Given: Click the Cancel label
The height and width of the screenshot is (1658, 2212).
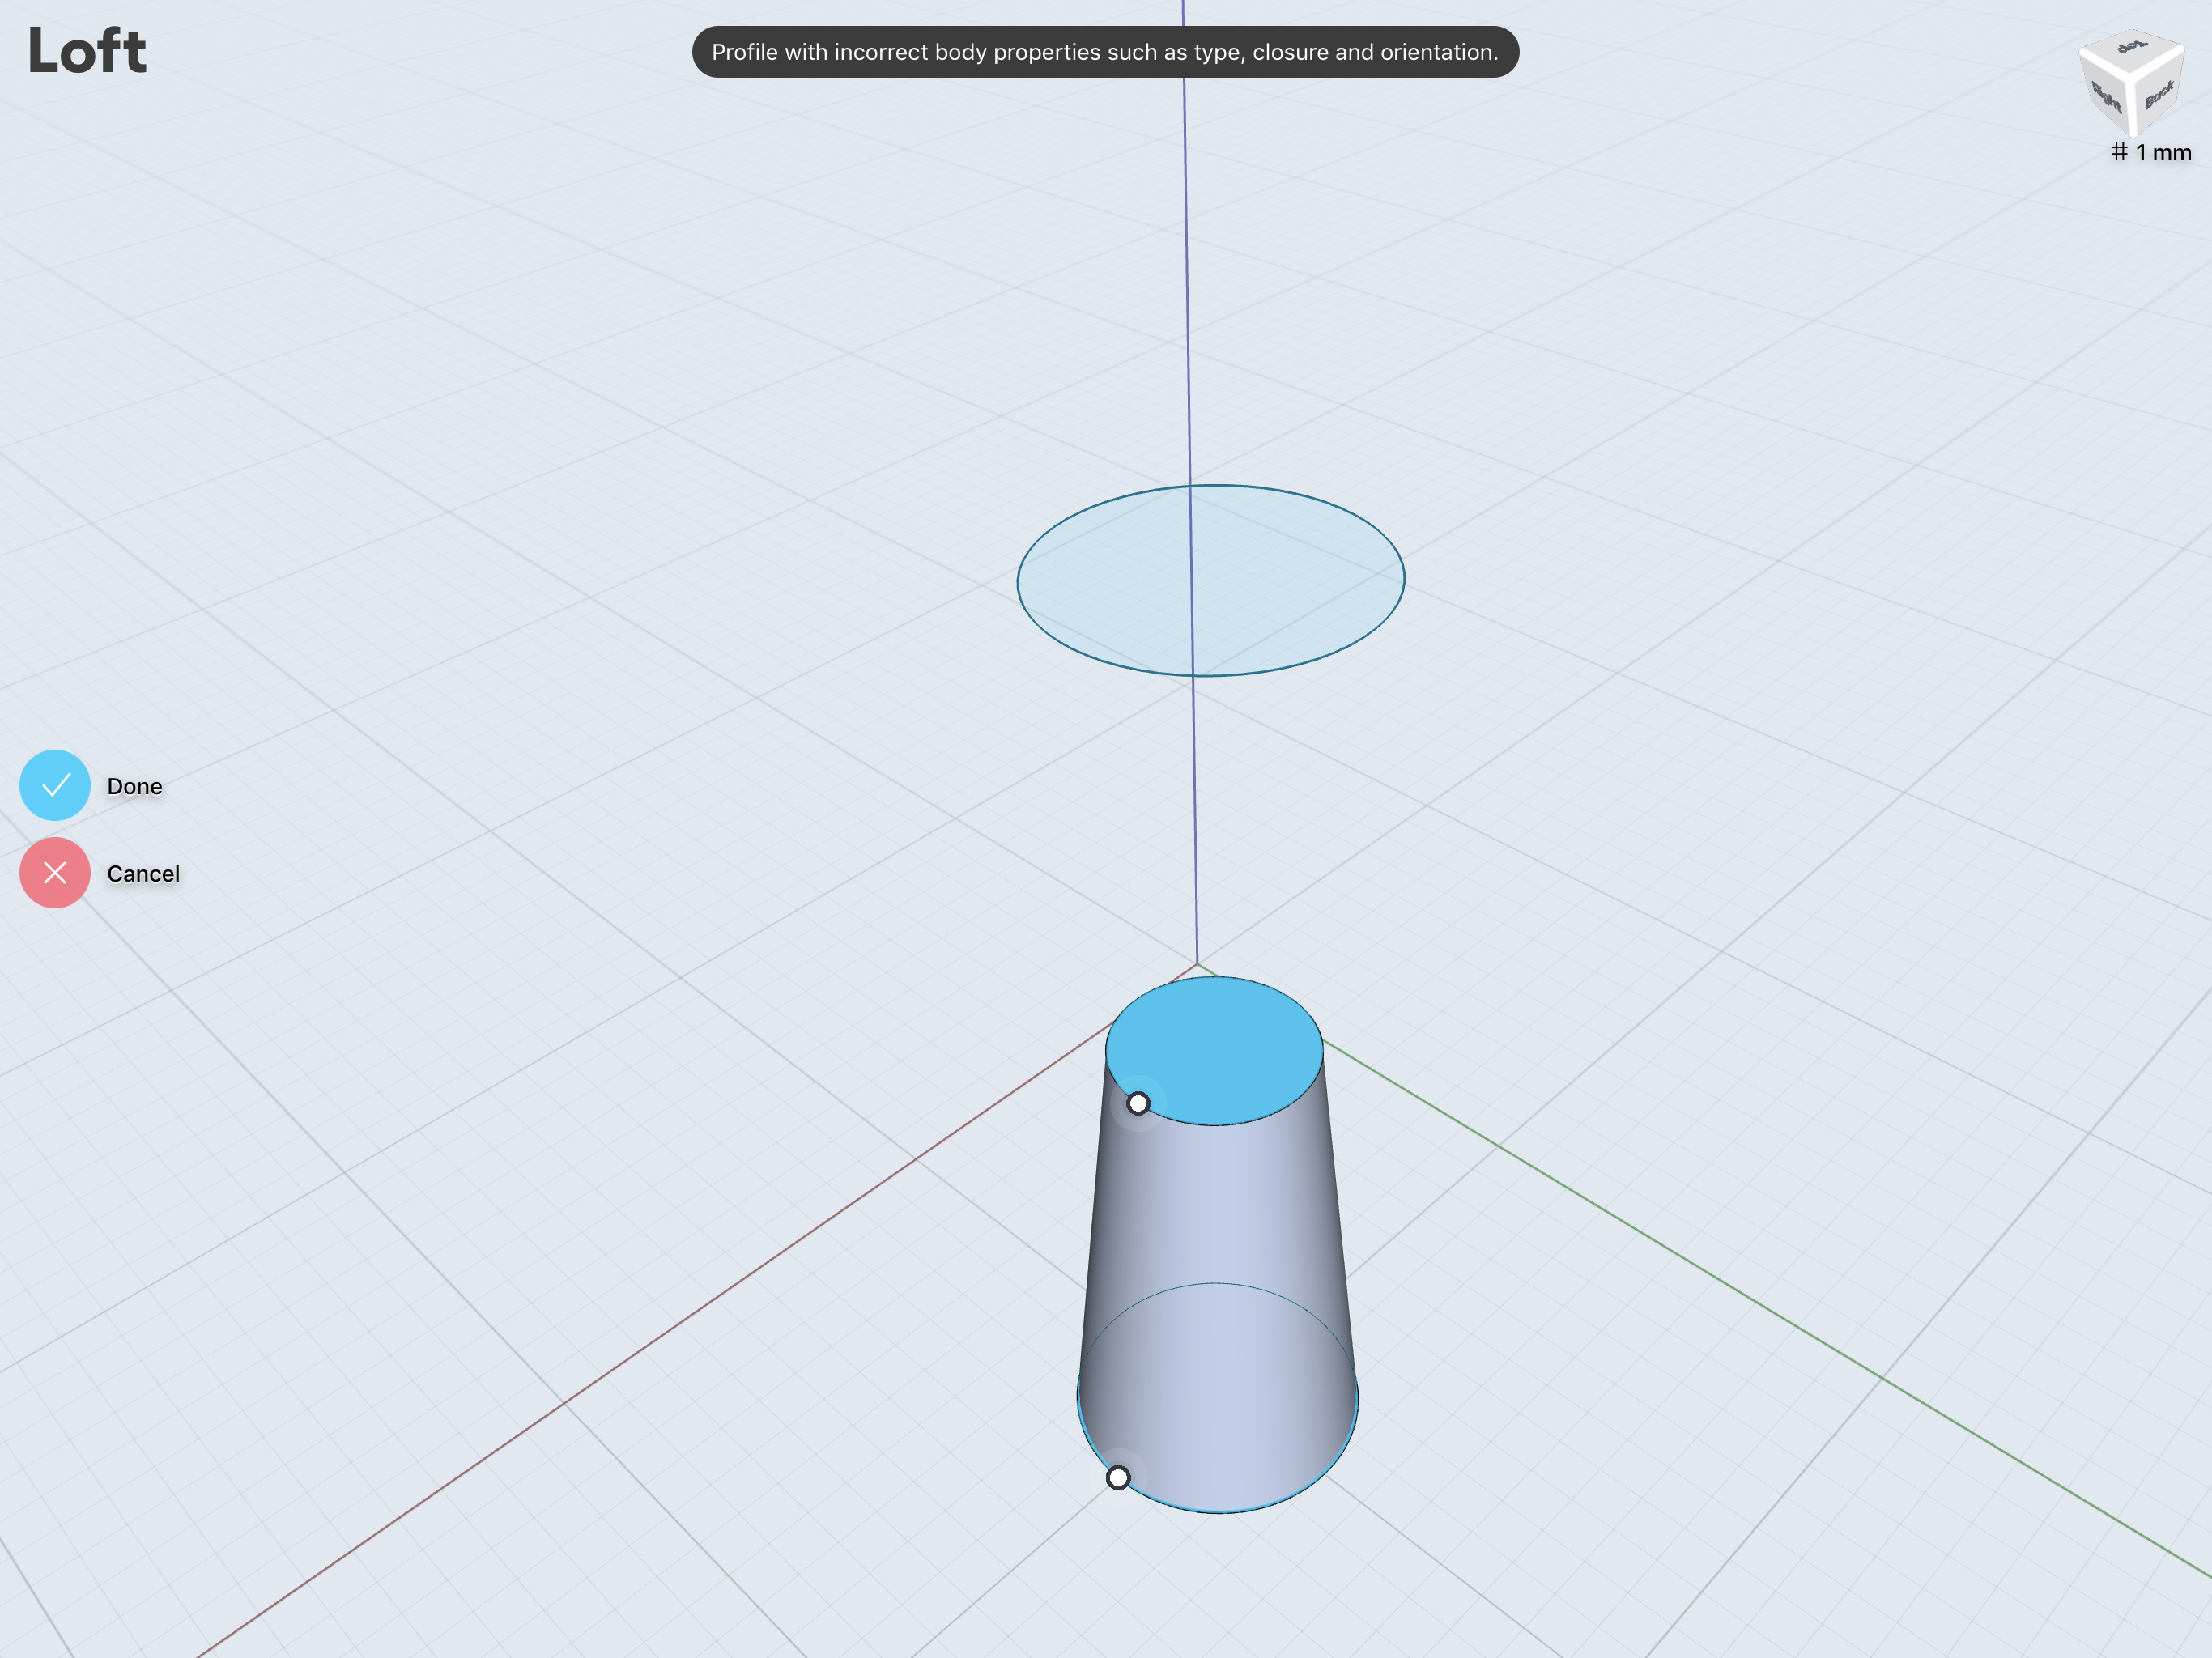Looking at the screenshot, I should (143, 873).
